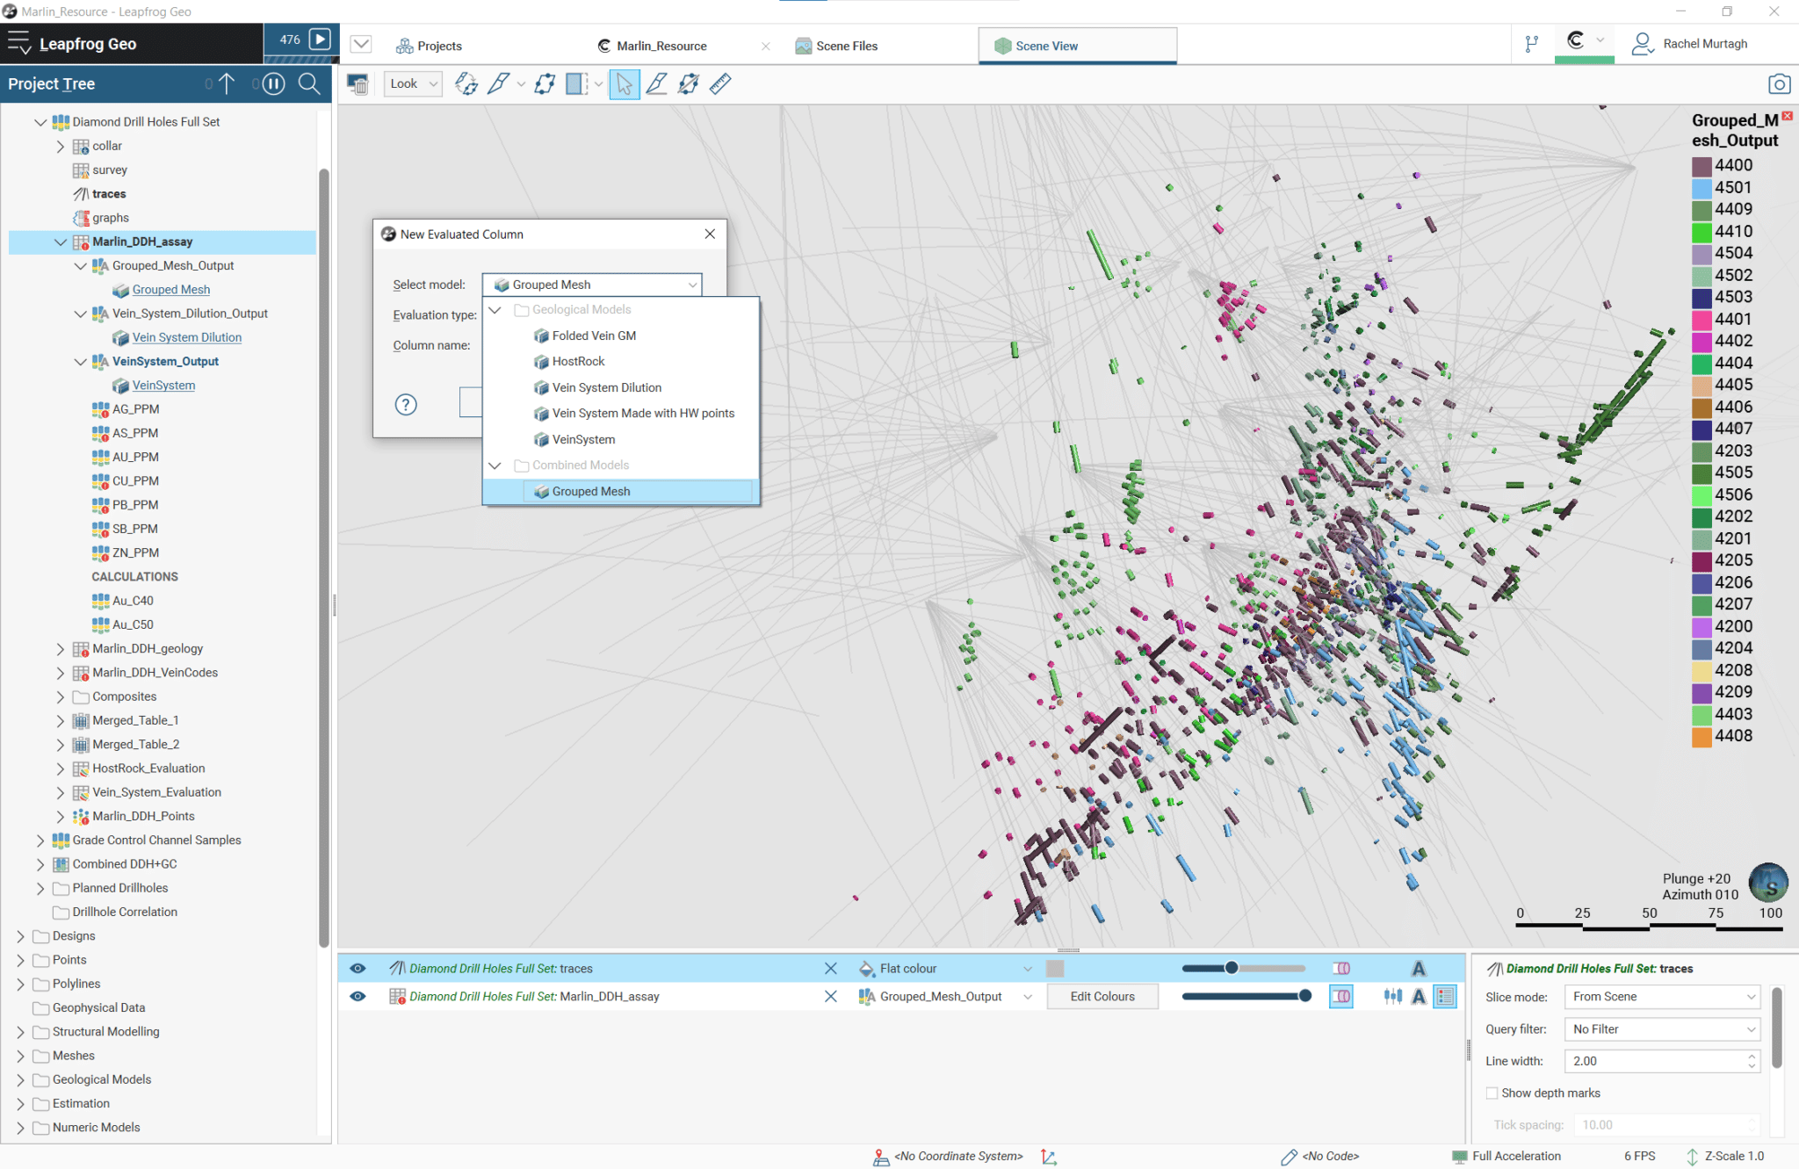Collapse the Combined Models group in dropdown
This screenshot has width=1799, height=1169.
(495, 465)
